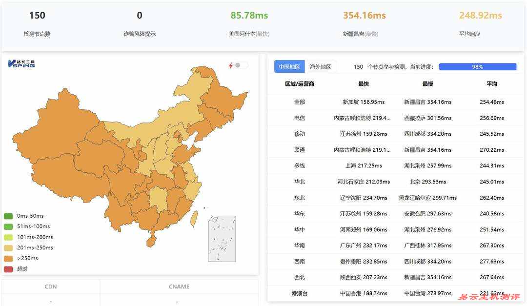Click 北京 293.53ms cell
Screen dimensions: 527x306
(x=427, y=182)
